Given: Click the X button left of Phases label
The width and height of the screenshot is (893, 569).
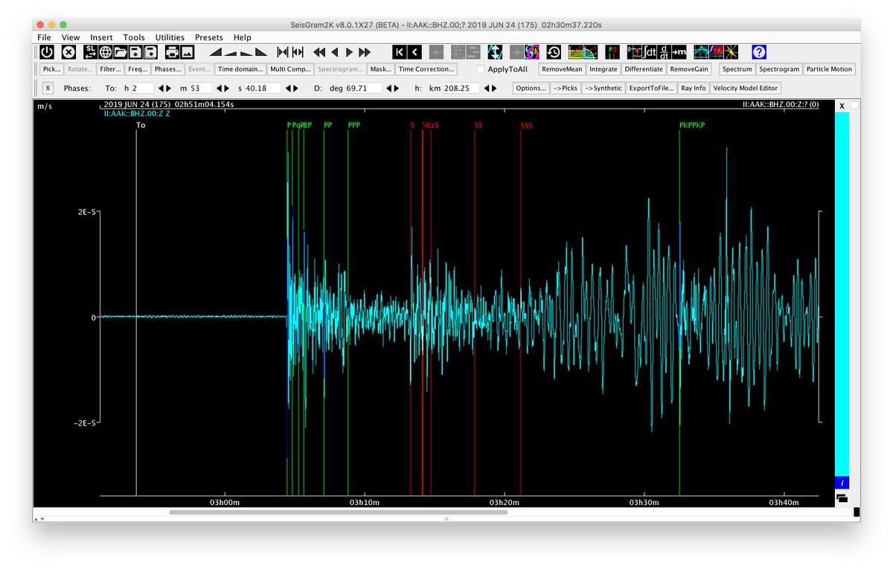Looking at the screenshot, I should click(48, 88).
